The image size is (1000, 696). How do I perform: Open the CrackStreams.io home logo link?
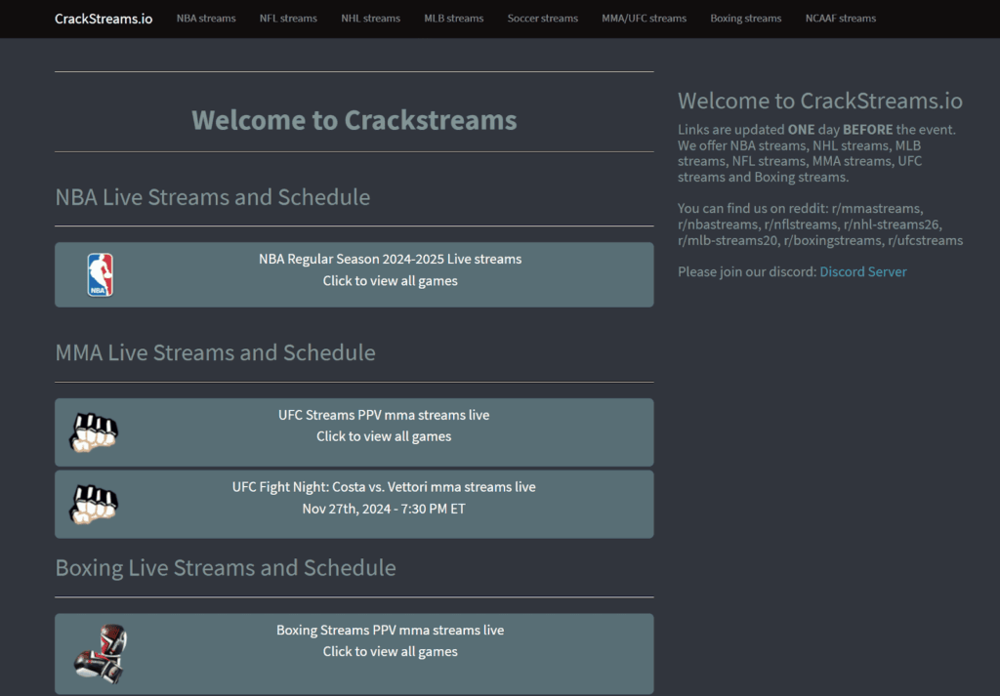click(x=104, y=19)
